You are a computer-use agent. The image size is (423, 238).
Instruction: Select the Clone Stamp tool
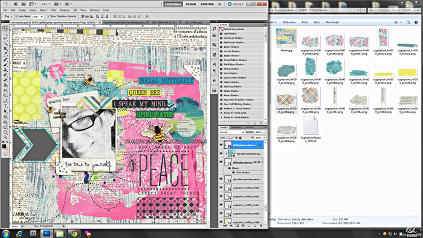point(5,69)
